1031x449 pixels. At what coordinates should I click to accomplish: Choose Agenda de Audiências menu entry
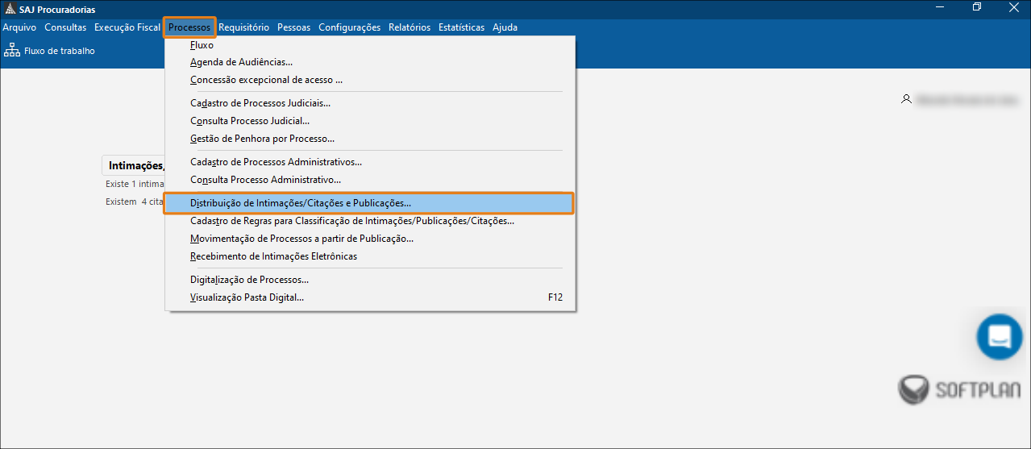(241, 62)
